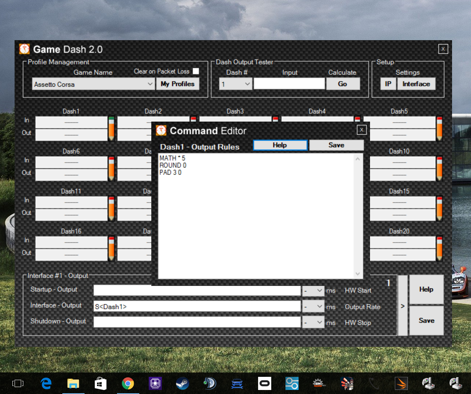Click the Dash15 pencil edit icon

tap(439, 209)
